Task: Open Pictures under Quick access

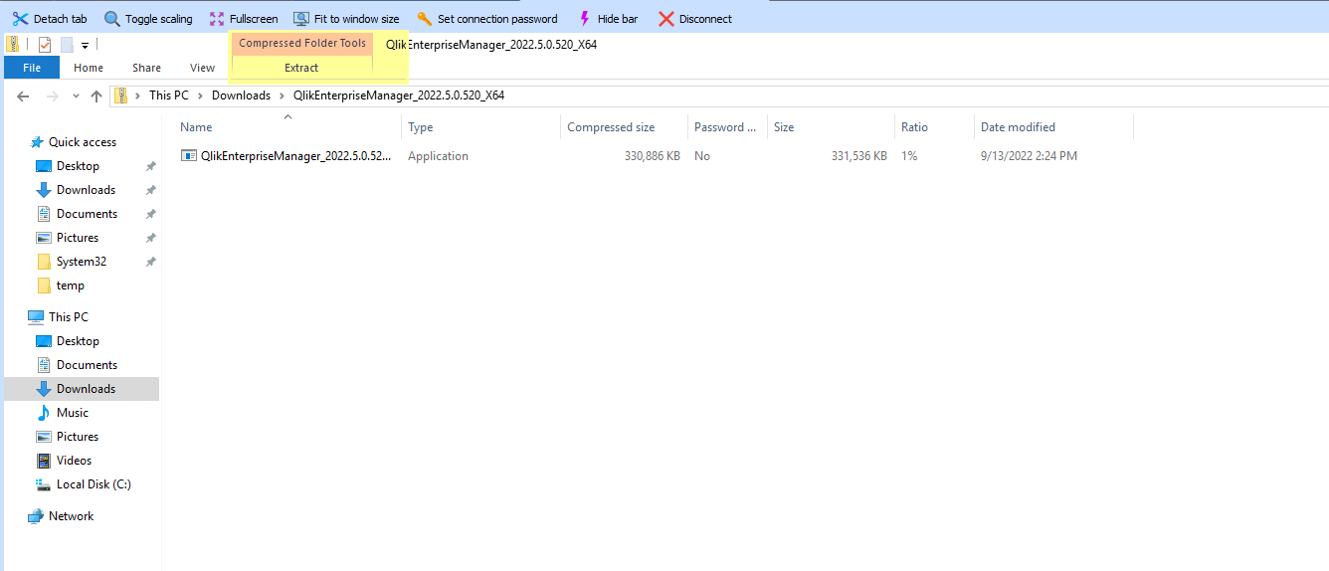Action: 78,238
